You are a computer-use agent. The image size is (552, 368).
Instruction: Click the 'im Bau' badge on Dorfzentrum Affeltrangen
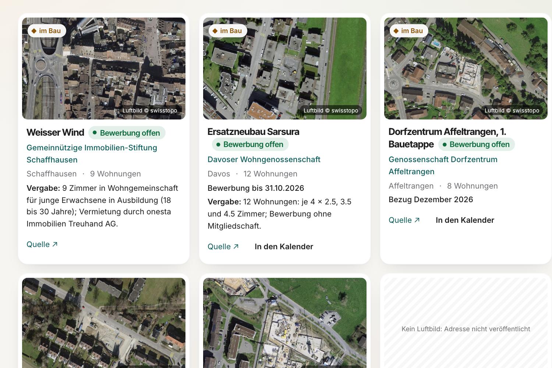click(409, 31)
